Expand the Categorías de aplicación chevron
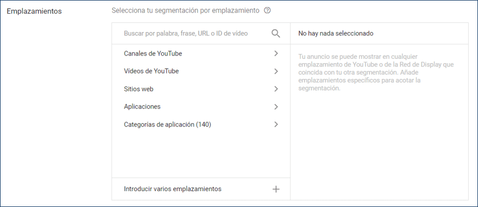 tap(276, 124)
